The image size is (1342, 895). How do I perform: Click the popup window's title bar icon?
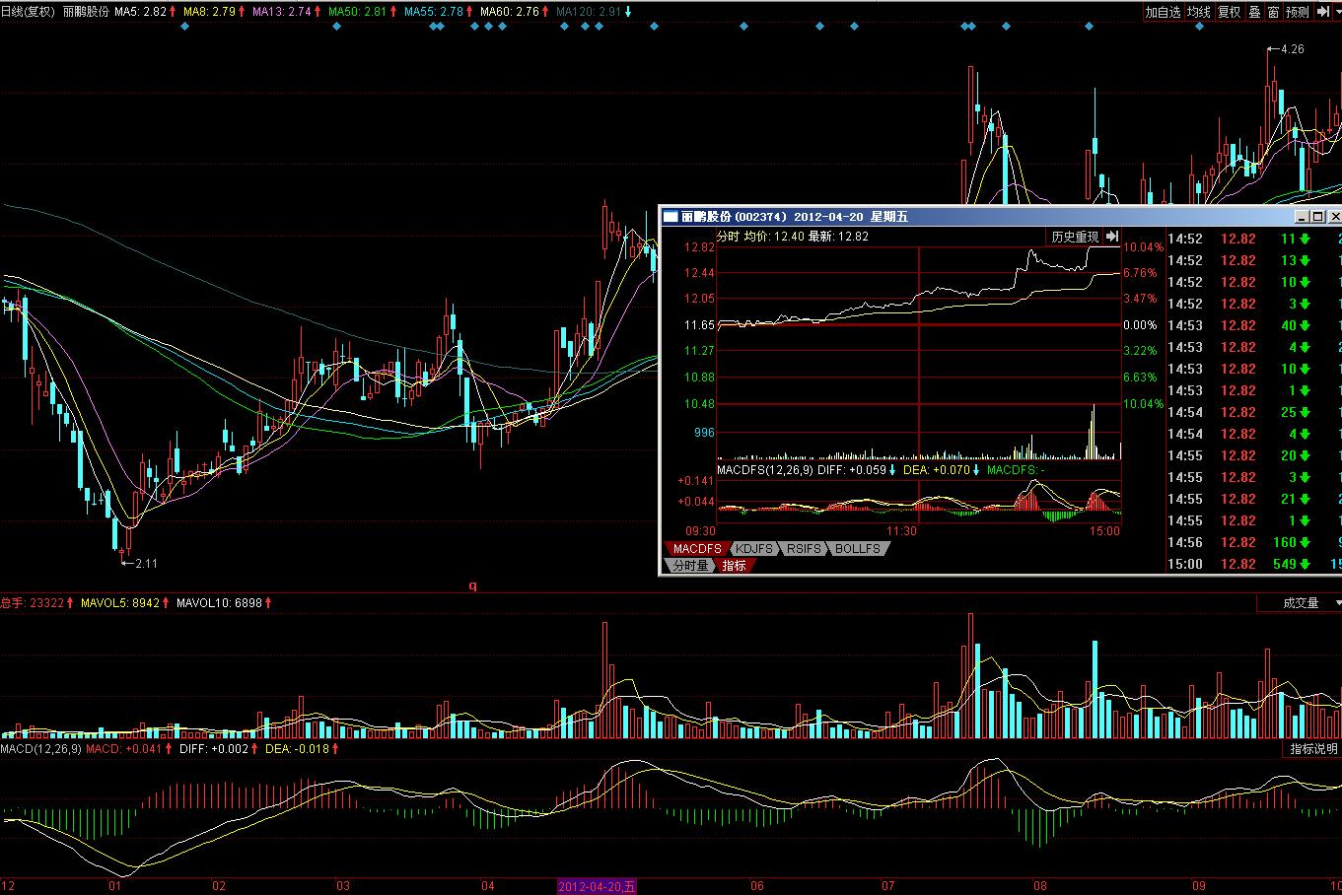[671, 217]
